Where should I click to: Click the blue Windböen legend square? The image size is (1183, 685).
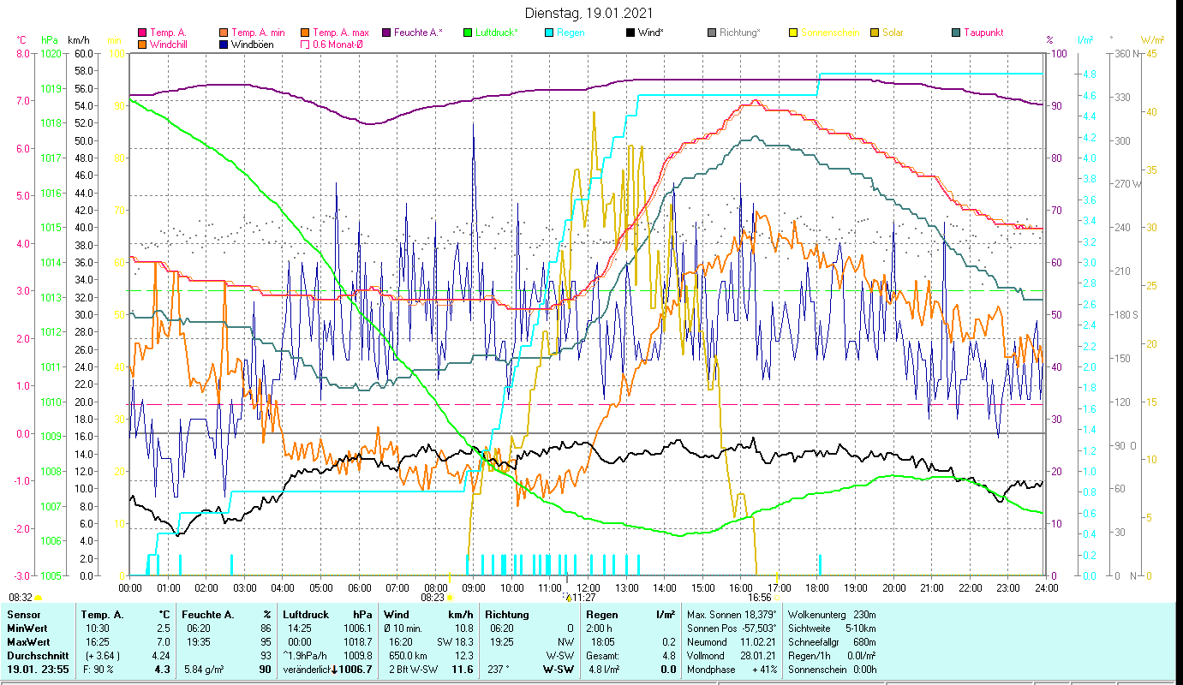(x=224, y=45)
